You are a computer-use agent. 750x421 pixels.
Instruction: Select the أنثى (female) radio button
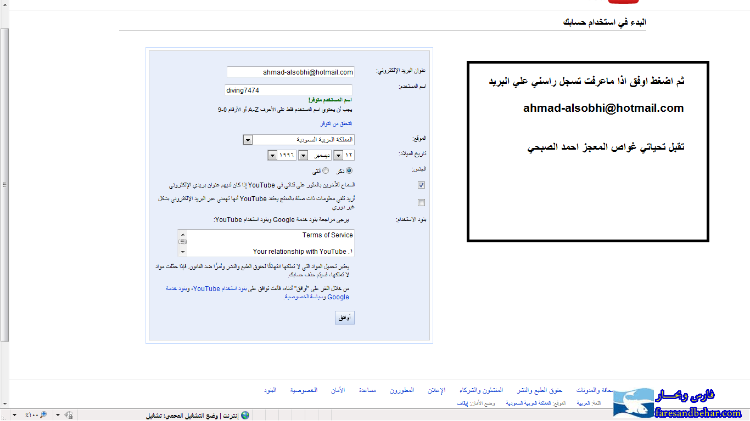tap(326, 171)
